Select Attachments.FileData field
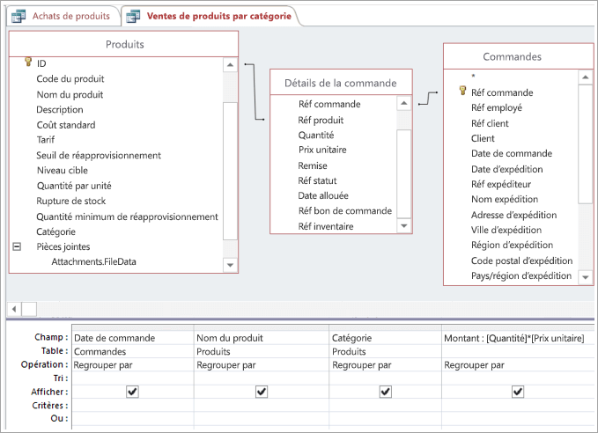The width and height of the screenshot is (598, 433). (x=94, y=262)
